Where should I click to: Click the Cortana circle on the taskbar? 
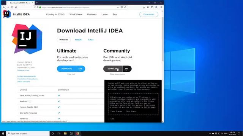point(52,133)
